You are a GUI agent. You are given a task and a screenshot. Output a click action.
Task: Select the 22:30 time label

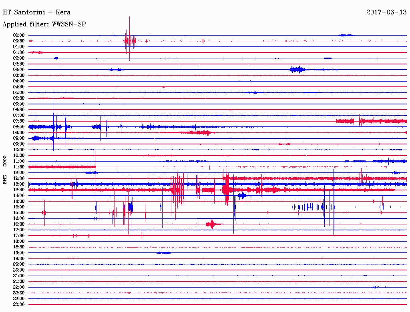point(19,293)
